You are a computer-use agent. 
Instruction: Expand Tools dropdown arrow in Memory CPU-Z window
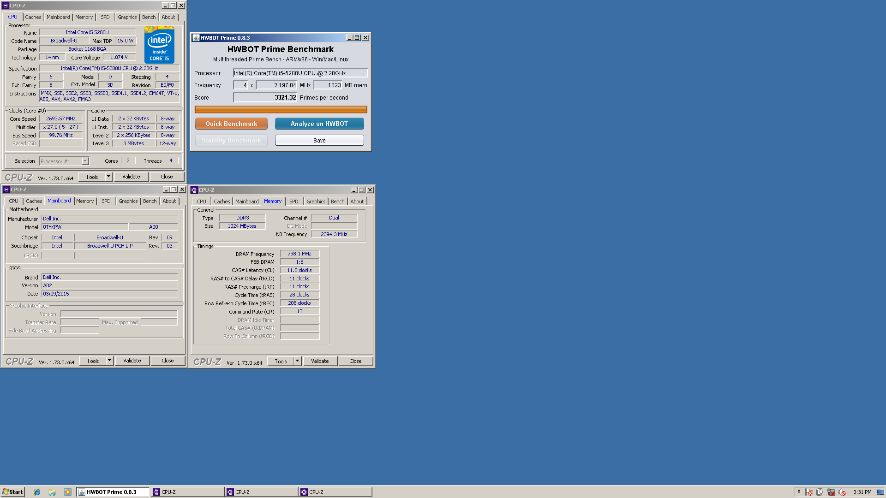pyautogui.click(x=298, y=361)
